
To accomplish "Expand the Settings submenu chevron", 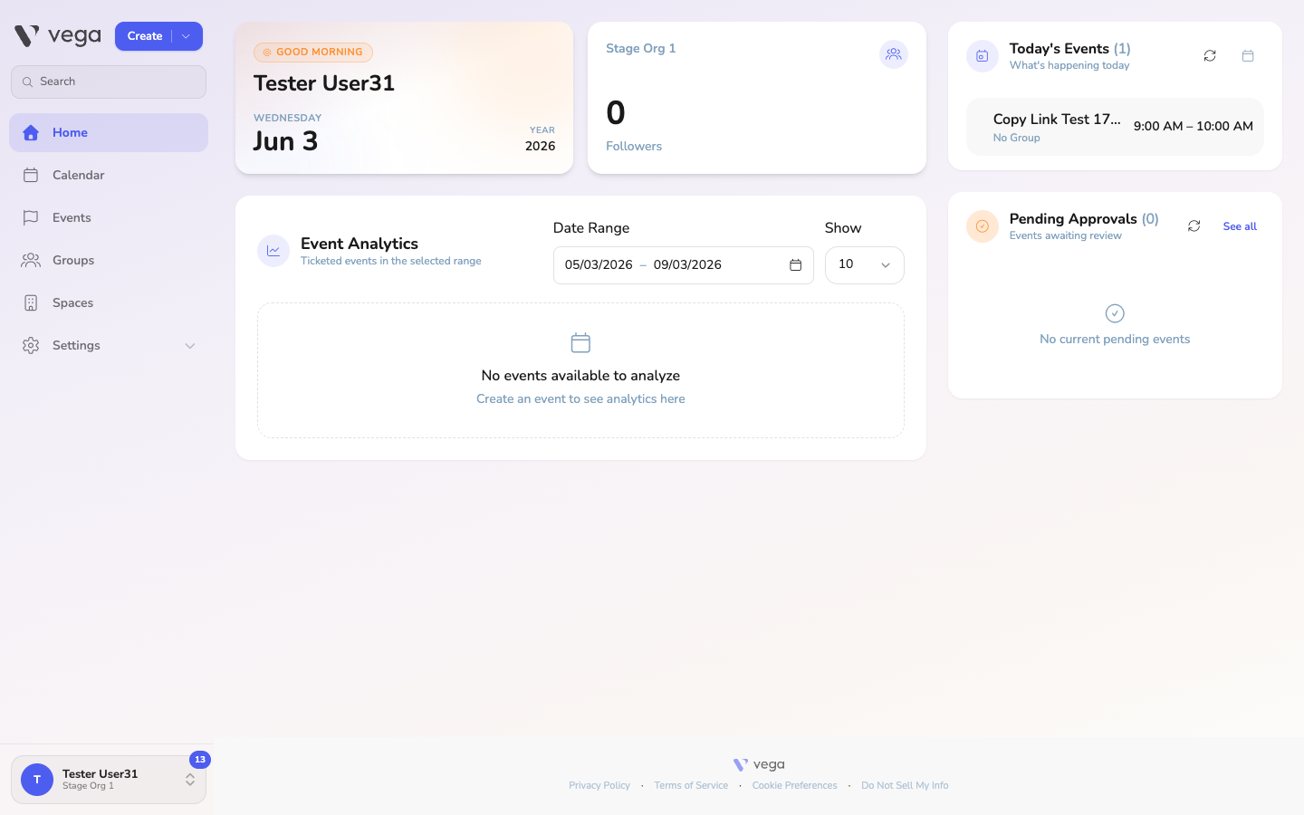I will (x=190, y=346).
